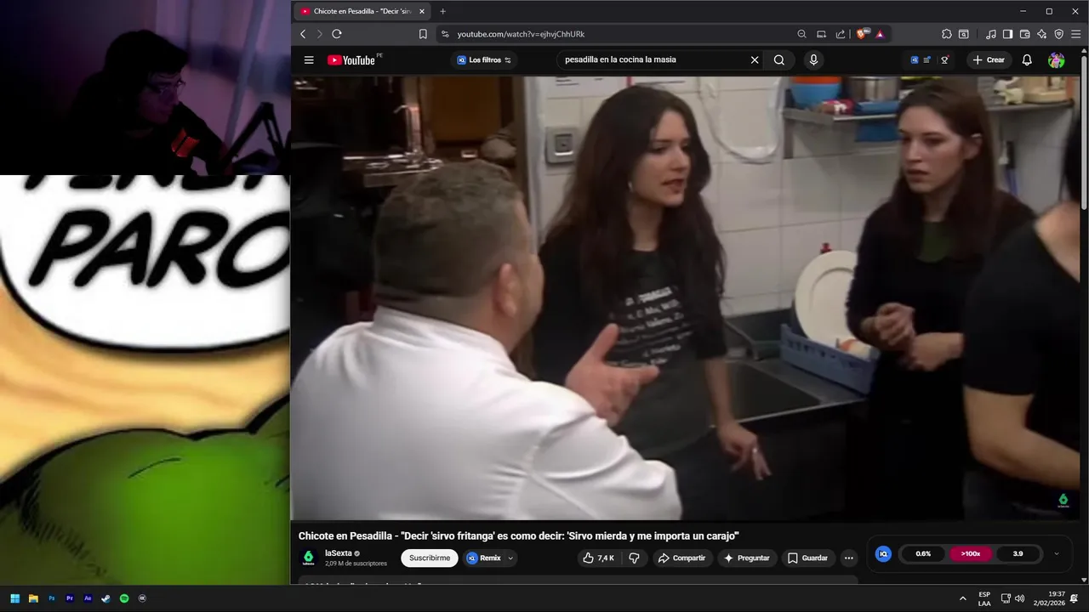Image resolution: width=1089 pixels, height=612 pixels.
Task: Open the Leo AI sparkle icon
Action: [x=1041, y=34]
